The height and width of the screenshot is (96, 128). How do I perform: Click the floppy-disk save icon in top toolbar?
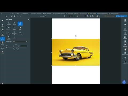click(97, 16)
